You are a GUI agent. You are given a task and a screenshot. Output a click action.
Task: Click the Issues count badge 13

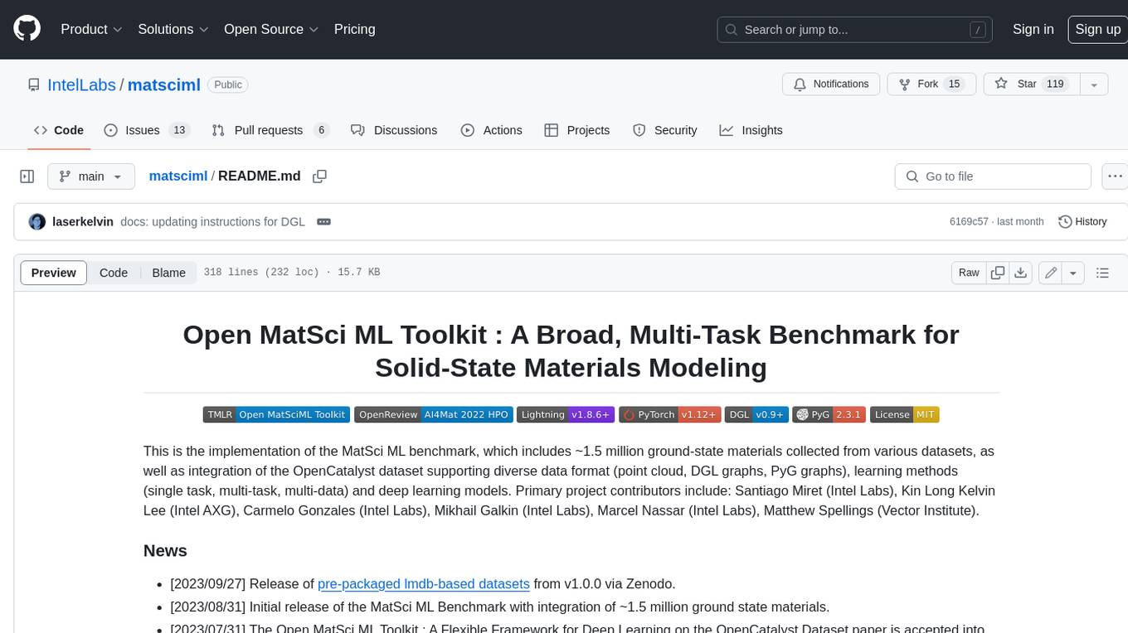click(x=178, y=130)
